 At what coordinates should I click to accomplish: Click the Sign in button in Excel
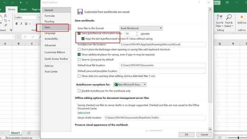[217, 3]
